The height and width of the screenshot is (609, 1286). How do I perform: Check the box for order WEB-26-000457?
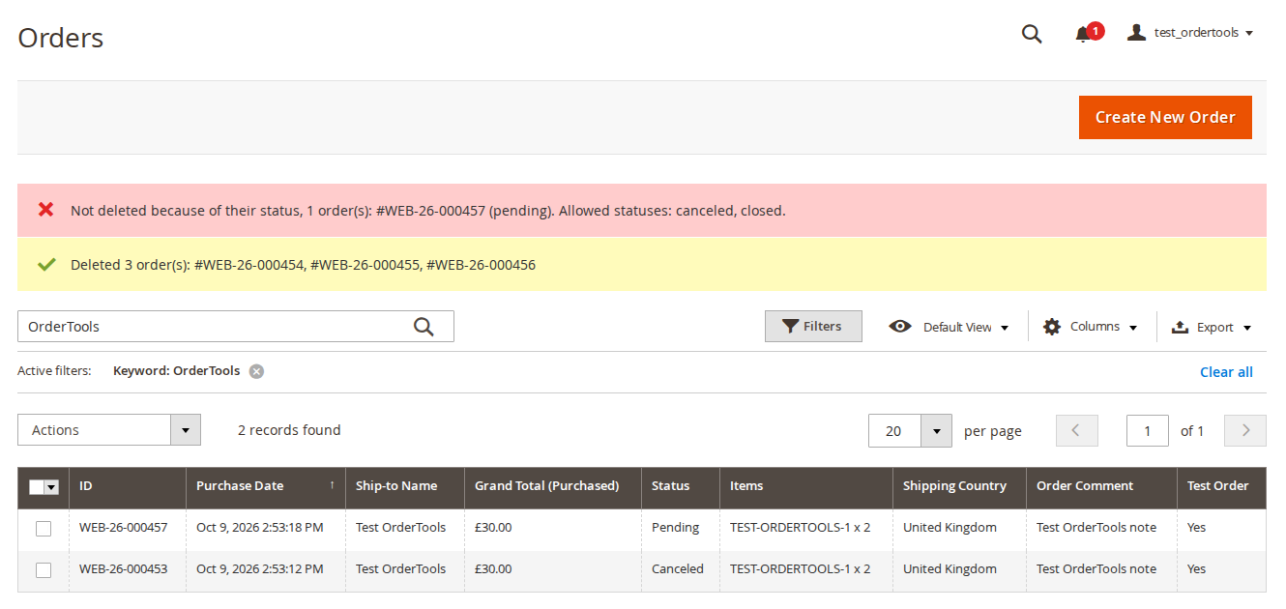[44, 529]
